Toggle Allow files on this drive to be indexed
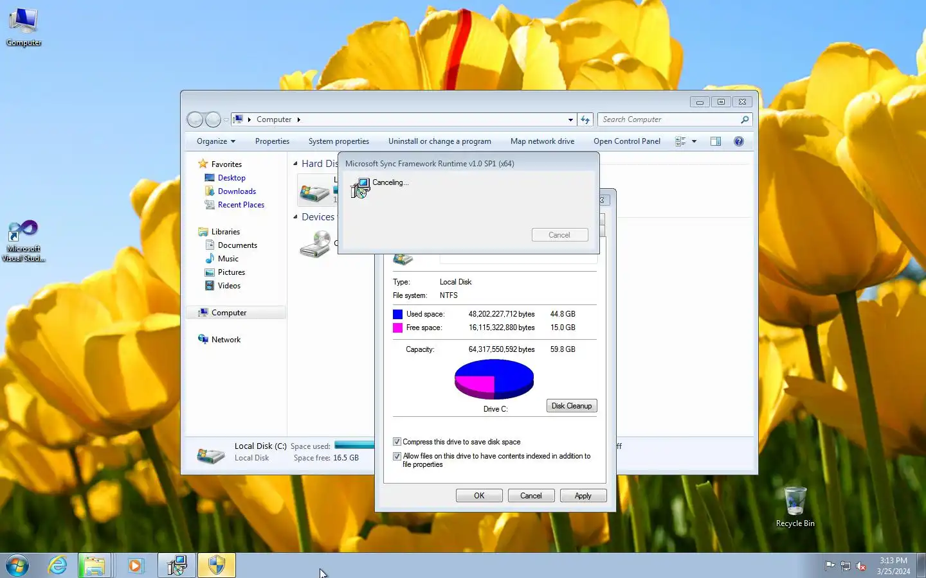Screen dimensions: 926x578 click(397, 456)
